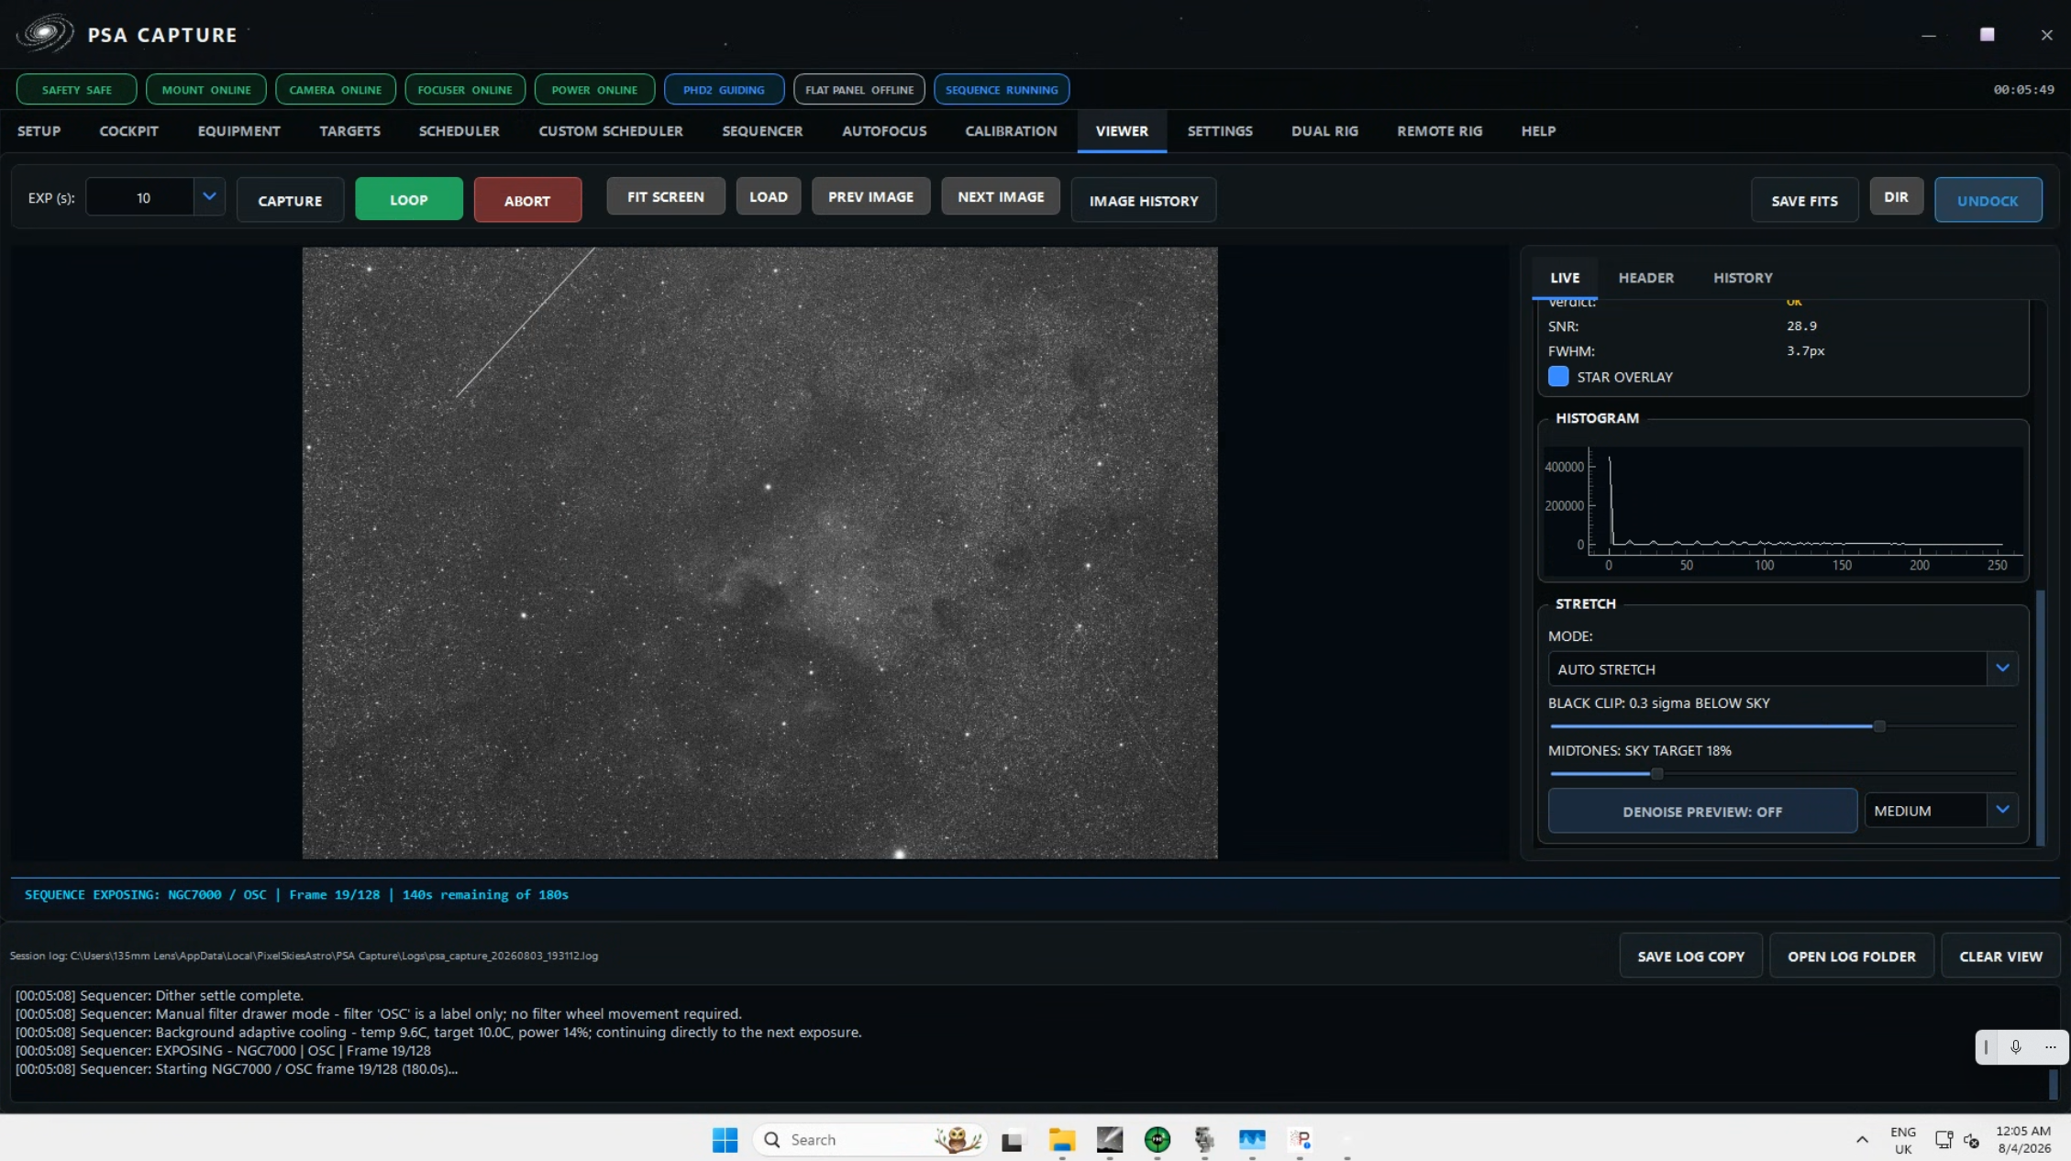
Task: Switch to the Setup tab
Action: click(x=39, y=131)
